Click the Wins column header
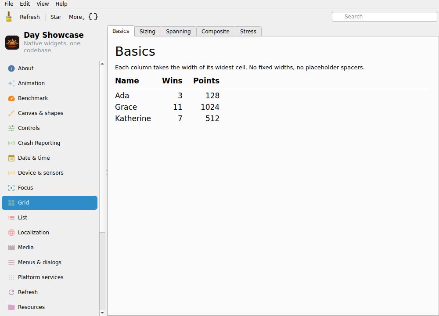Viewport: 439px width, 316px height. (172, 81)
